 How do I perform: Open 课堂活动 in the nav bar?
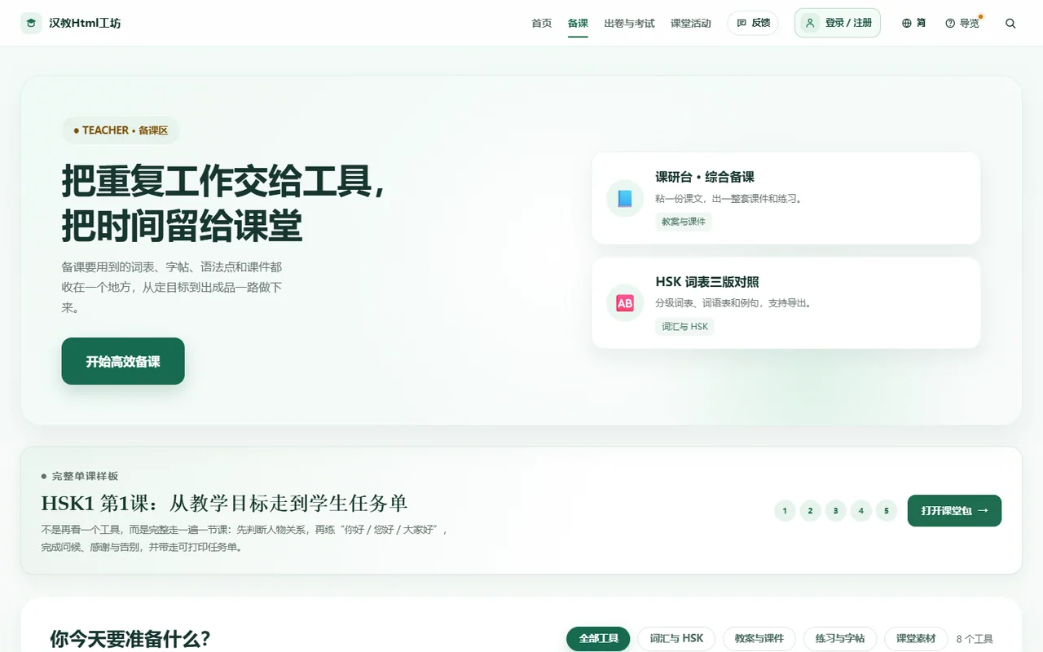691,23
